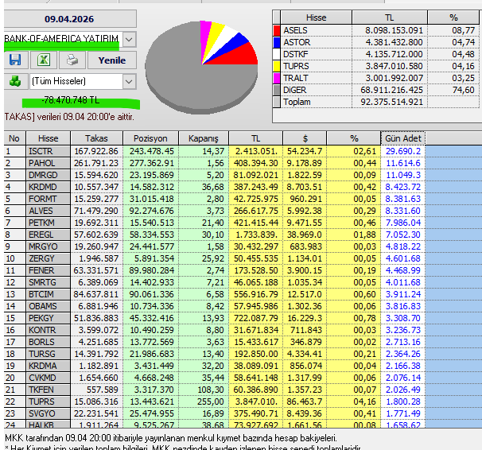The height and width of the screenshot is (450, 482).
Task: Sort by the Pozisyon column header
Action: coord(150,138)
